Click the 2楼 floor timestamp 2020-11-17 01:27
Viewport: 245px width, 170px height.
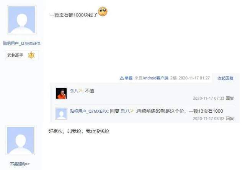tap(194, 78)
